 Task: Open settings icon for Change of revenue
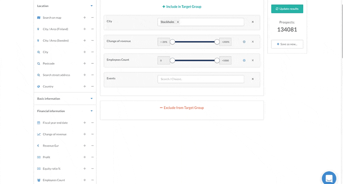coord(244,42)
